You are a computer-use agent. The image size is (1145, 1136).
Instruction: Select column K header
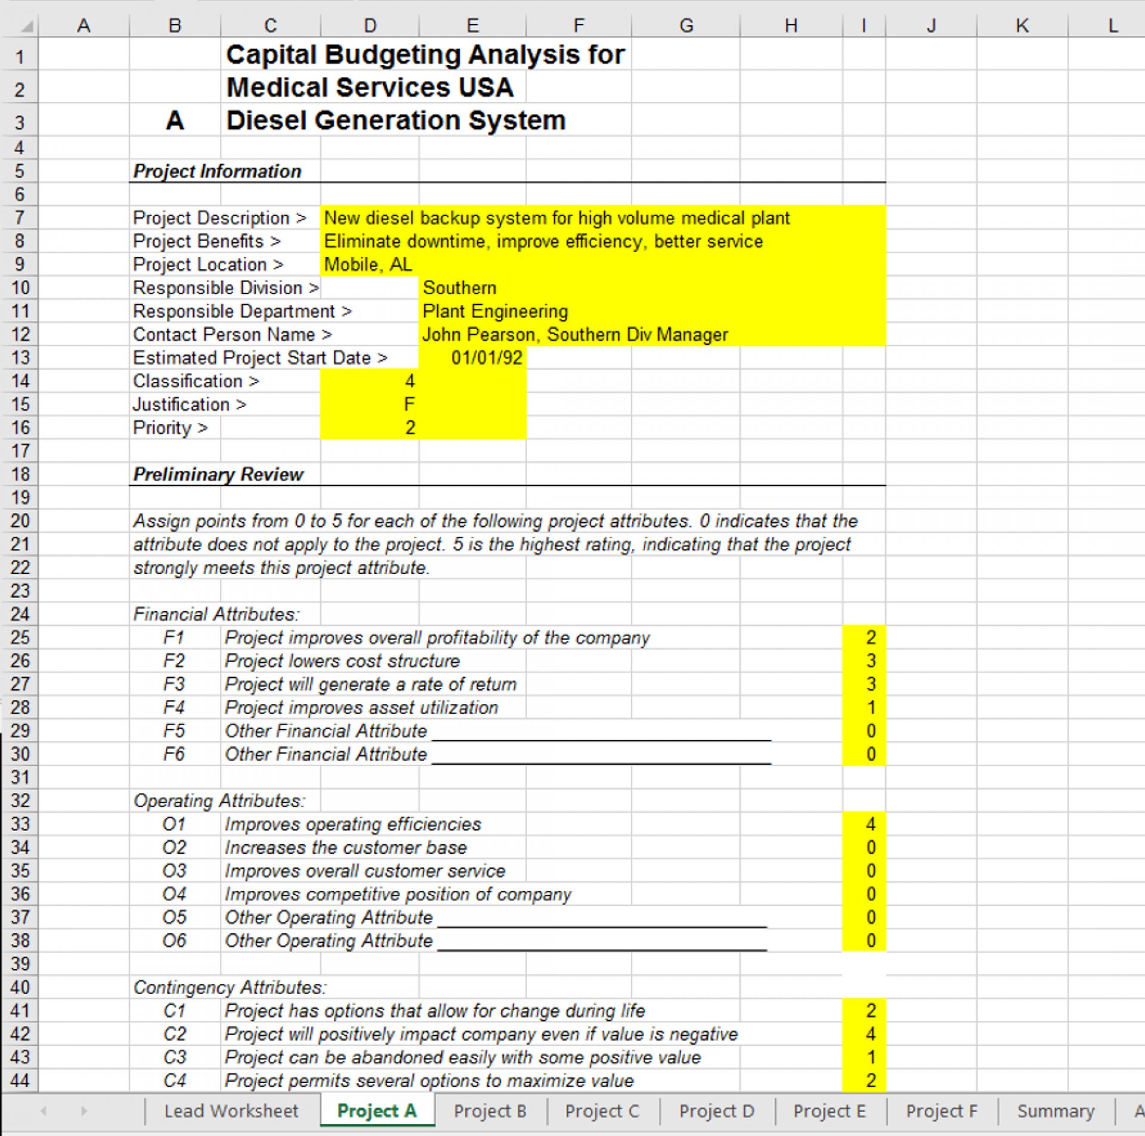[x=1022, y=26]
